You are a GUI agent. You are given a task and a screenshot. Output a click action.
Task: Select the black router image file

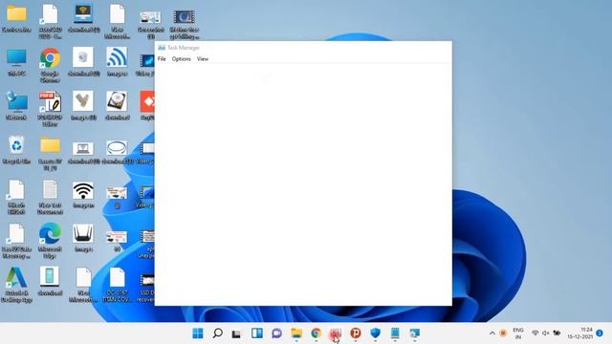click(x=83, y=238)
